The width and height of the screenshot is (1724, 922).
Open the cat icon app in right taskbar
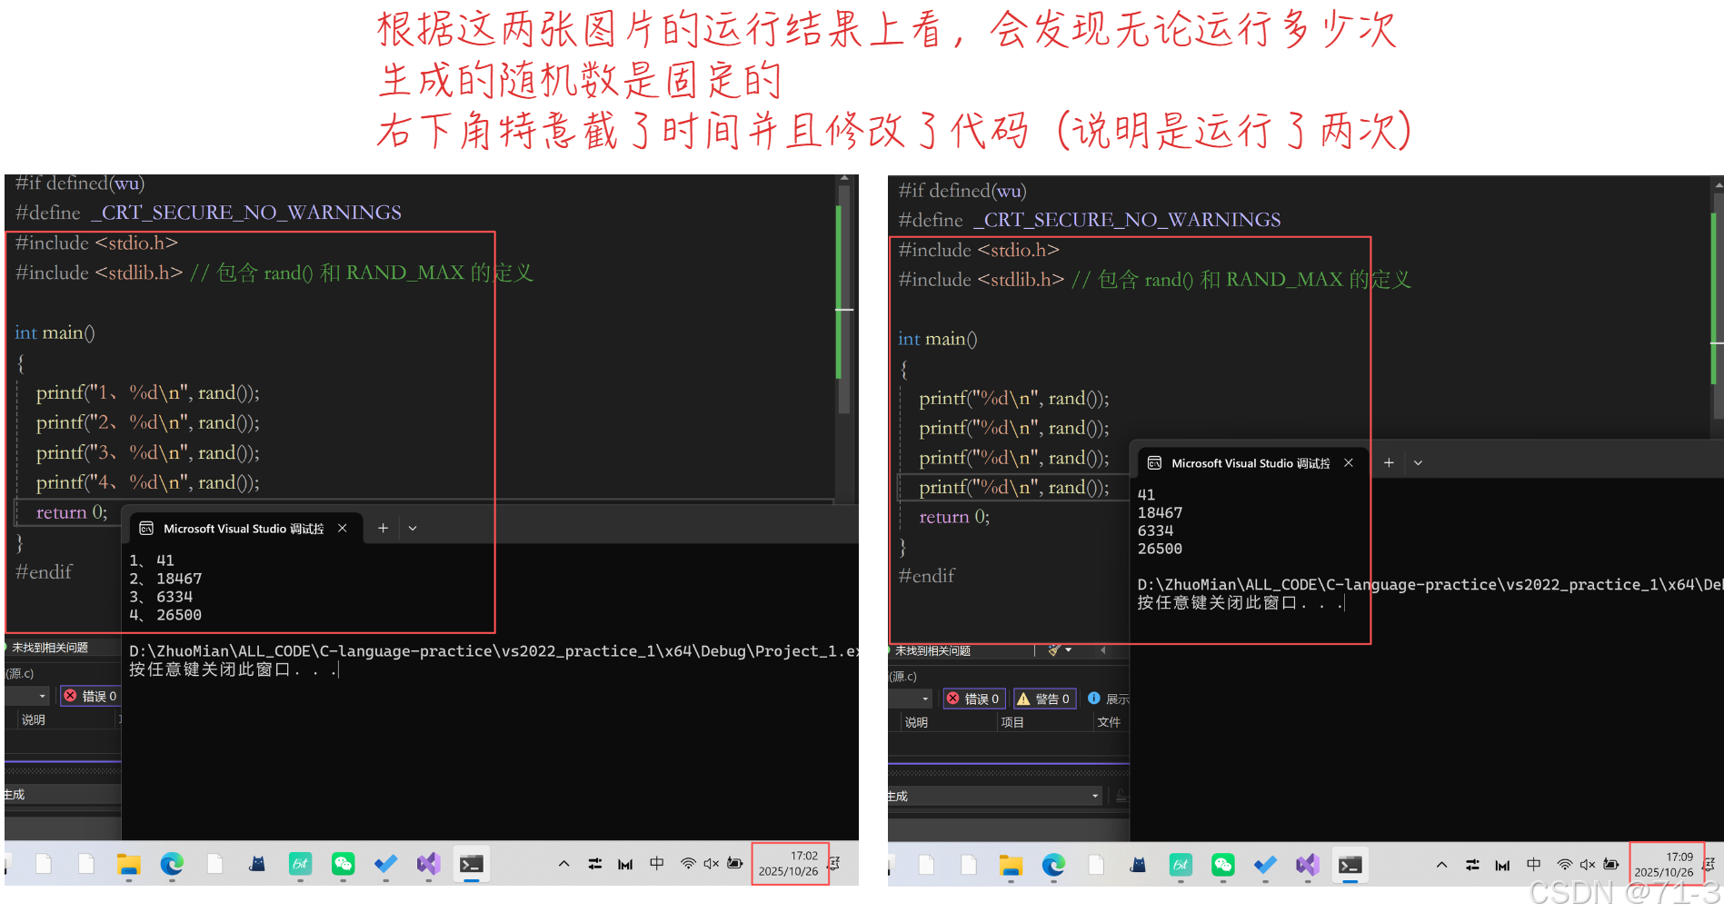pos(1138,865)
